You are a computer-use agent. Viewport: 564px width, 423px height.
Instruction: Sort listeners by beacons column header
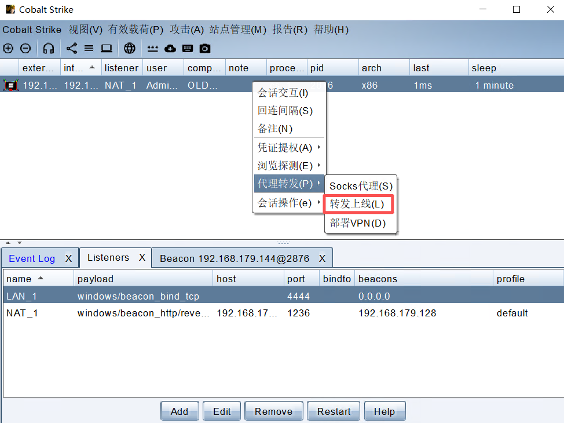point(424,279)
